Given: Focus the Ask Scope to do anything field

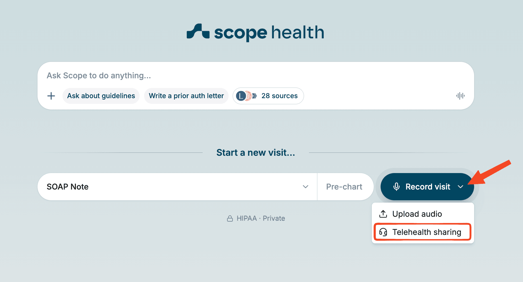Looking at the screenshot, I should point(227,75).
